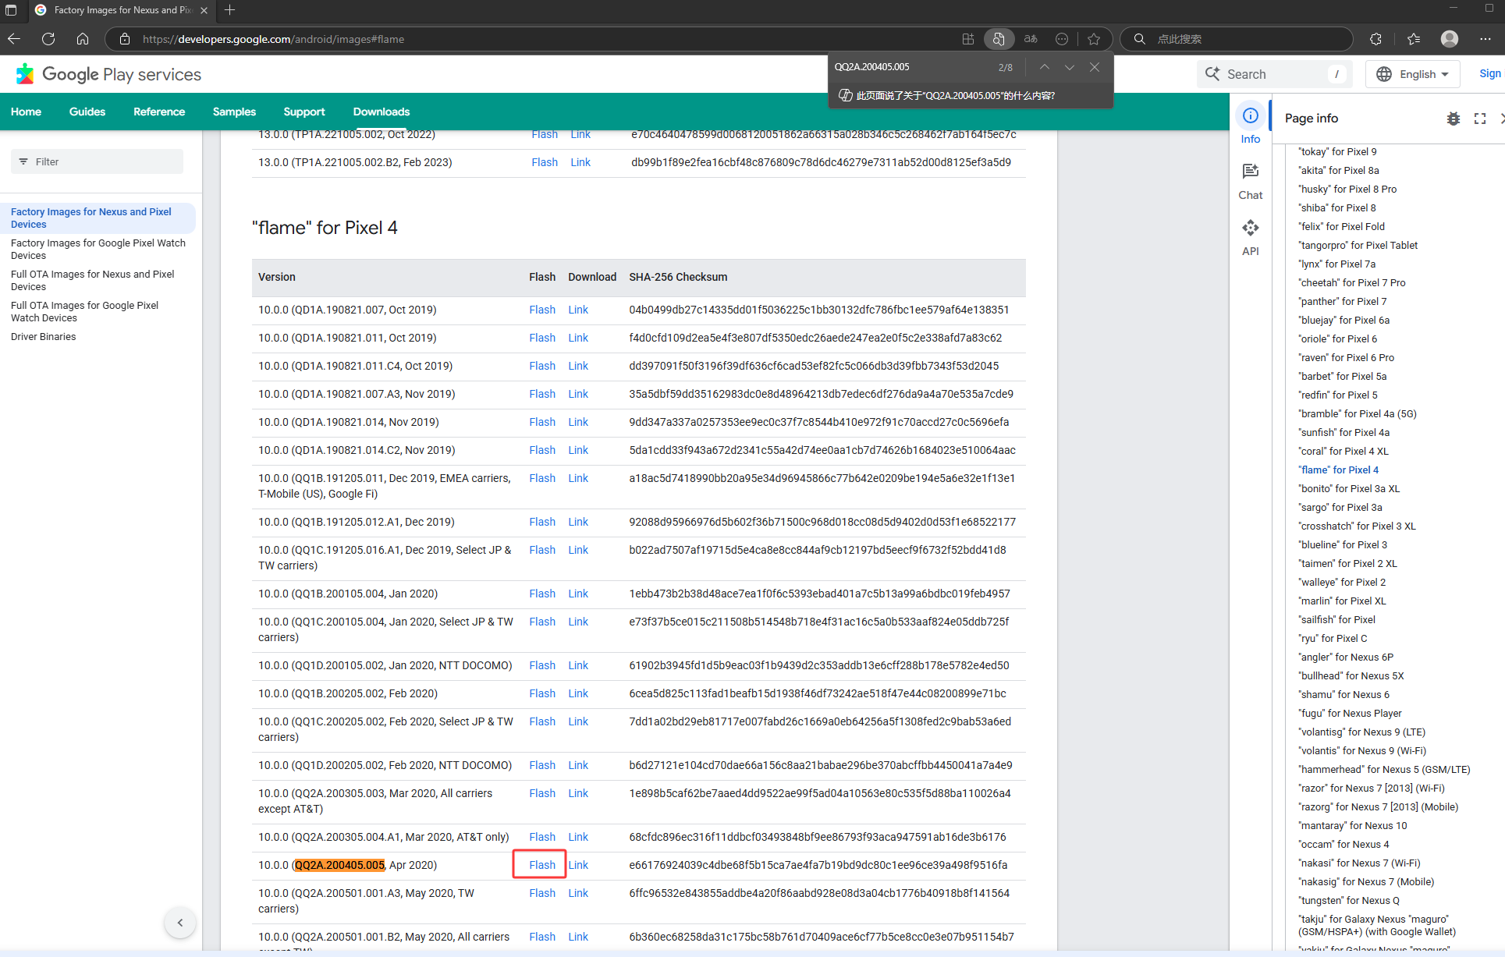
Task: Jump to "tungsten" for Nexus Q
Action: (1349, 901)
